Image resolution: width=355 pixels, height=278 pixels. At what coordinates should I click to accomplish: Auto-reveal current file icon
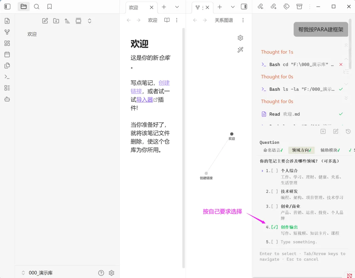(78, 21)
